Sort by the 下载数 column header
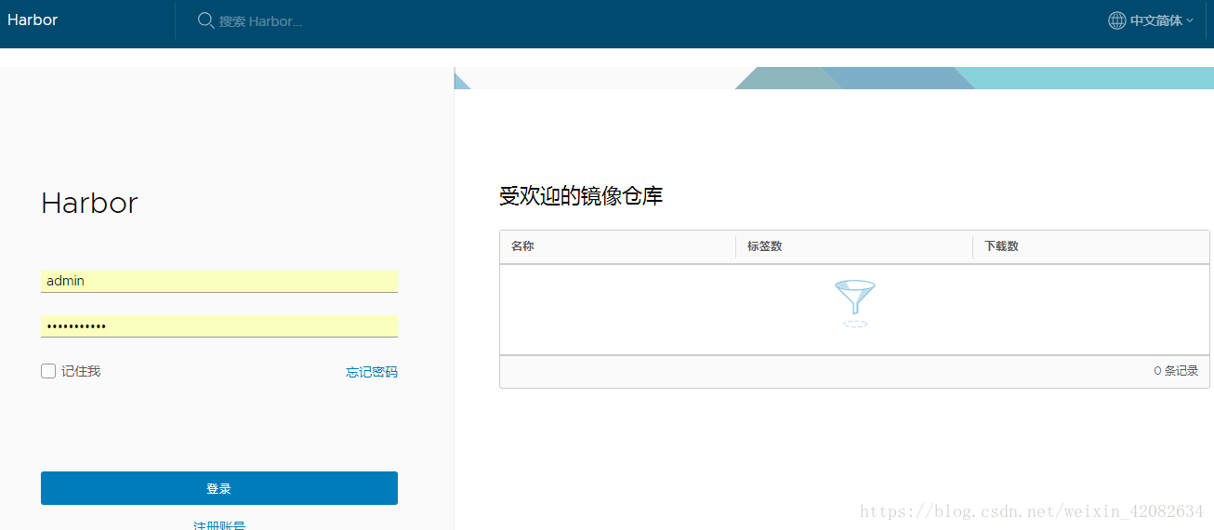Viewport: 1214px width, 530px height. coord(1001,246)
